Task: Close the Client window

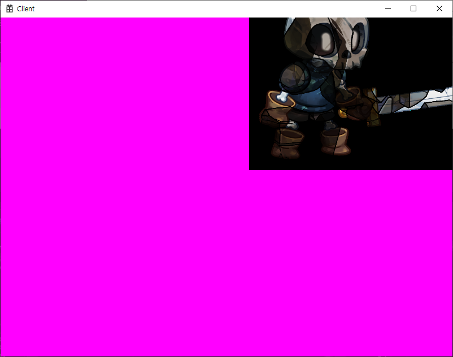Action: (x=439, y=8)
